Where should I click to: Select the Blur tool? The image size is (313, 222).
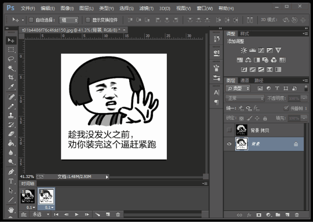click(x=11, y=153)
